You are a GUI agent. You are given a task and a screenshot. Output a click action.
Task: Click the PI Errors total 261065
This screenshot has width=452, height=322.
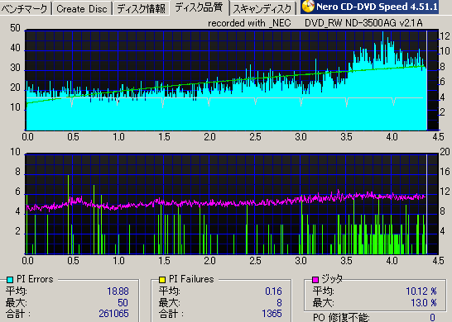pos(113,314)
